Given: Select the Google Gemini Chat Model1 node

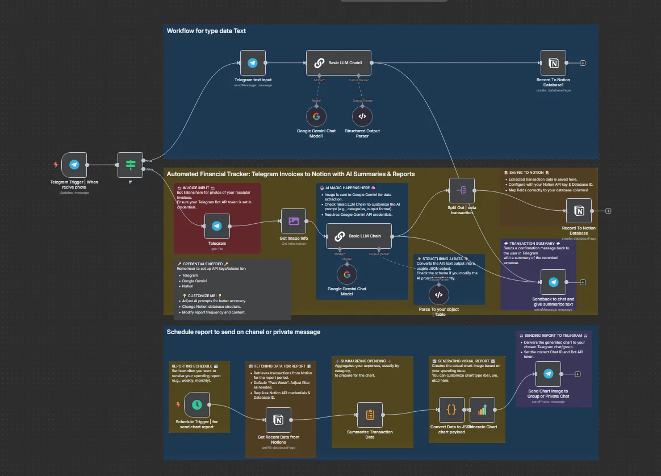Looking at the screenshot, I should pyautogui.click(x=316, y=116).
